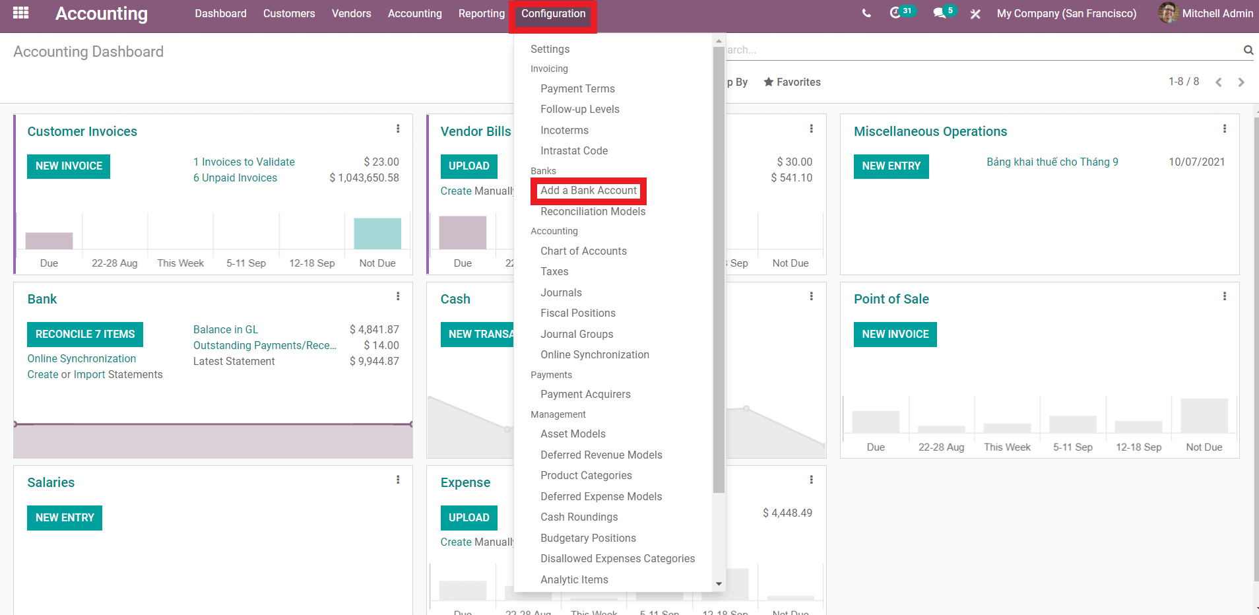Open the Dashboard menu
This screenshot has height=615, width=1259.
pyautogui.click(x=220, y=13)
